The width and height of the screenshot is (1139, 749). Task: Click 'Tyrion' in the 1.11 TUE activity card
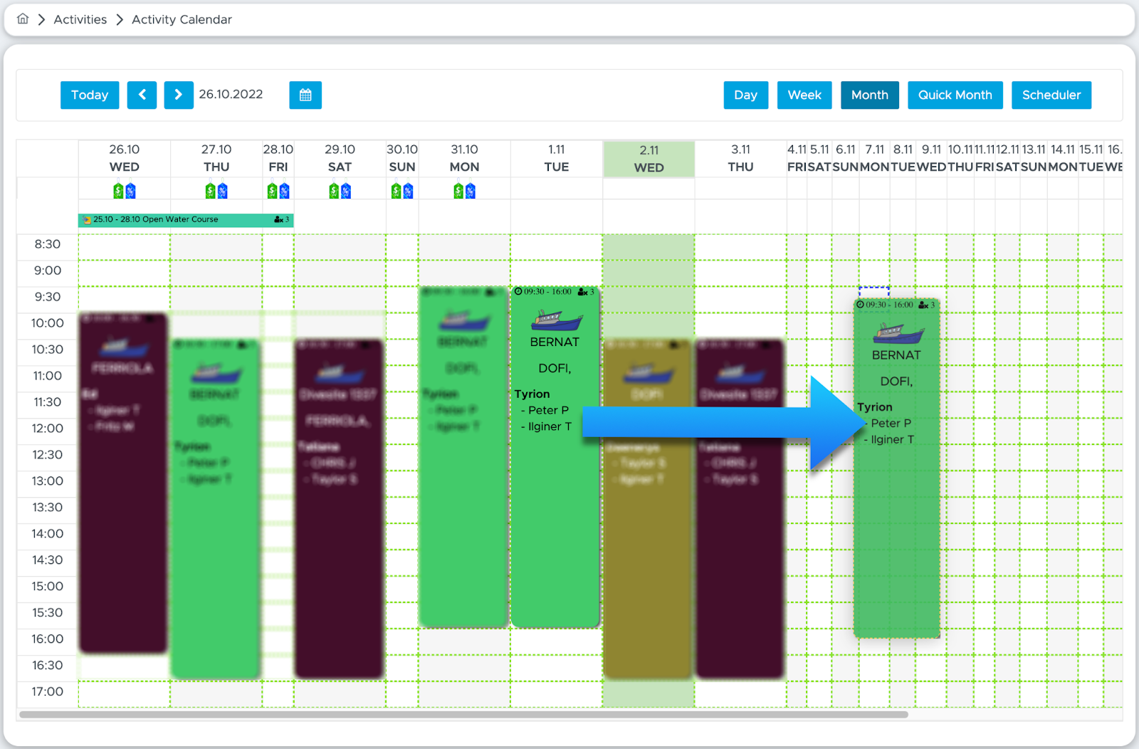coord(532,394)
